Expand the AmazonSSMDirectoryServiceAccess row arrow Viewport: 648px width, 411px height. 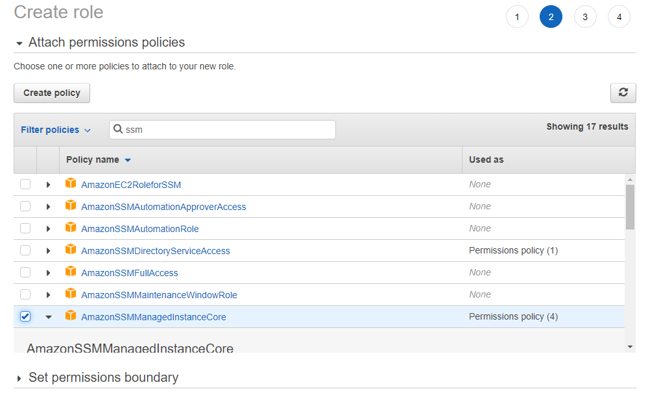pos(49,251)
